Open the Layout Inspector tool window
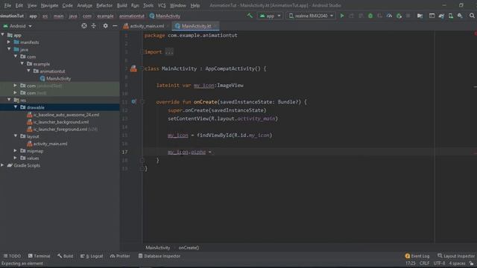 455,256
